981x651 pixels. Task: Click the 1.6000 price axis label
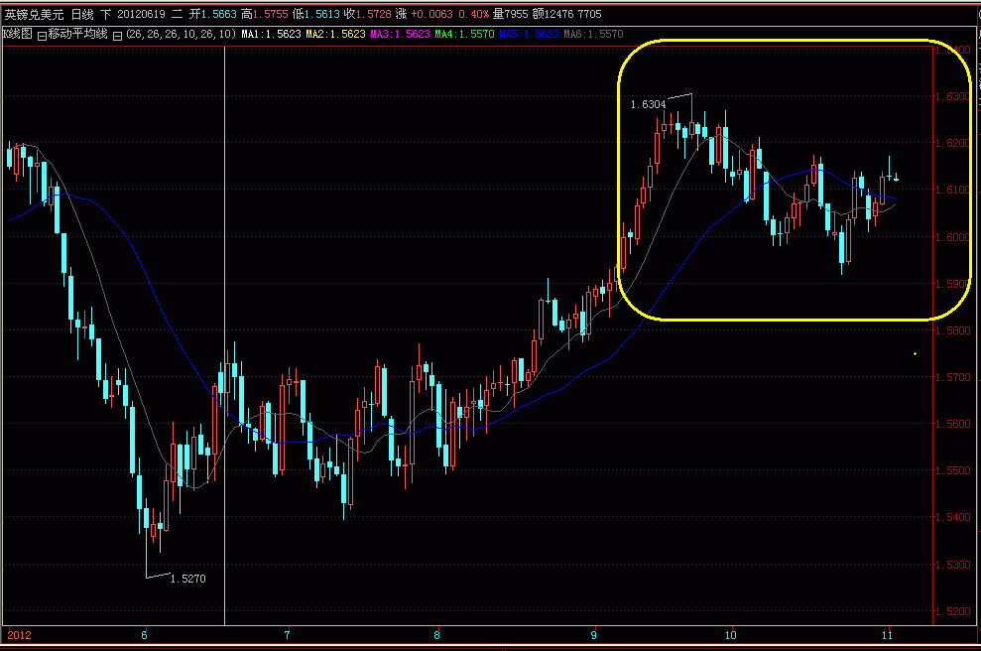pos(952,237)
